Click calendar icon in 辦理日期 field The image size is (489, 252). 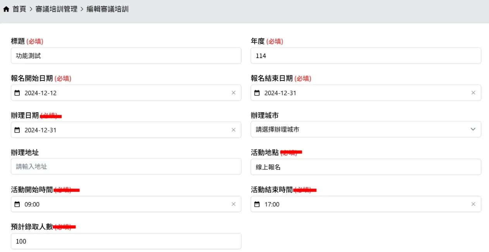[17, 130]
